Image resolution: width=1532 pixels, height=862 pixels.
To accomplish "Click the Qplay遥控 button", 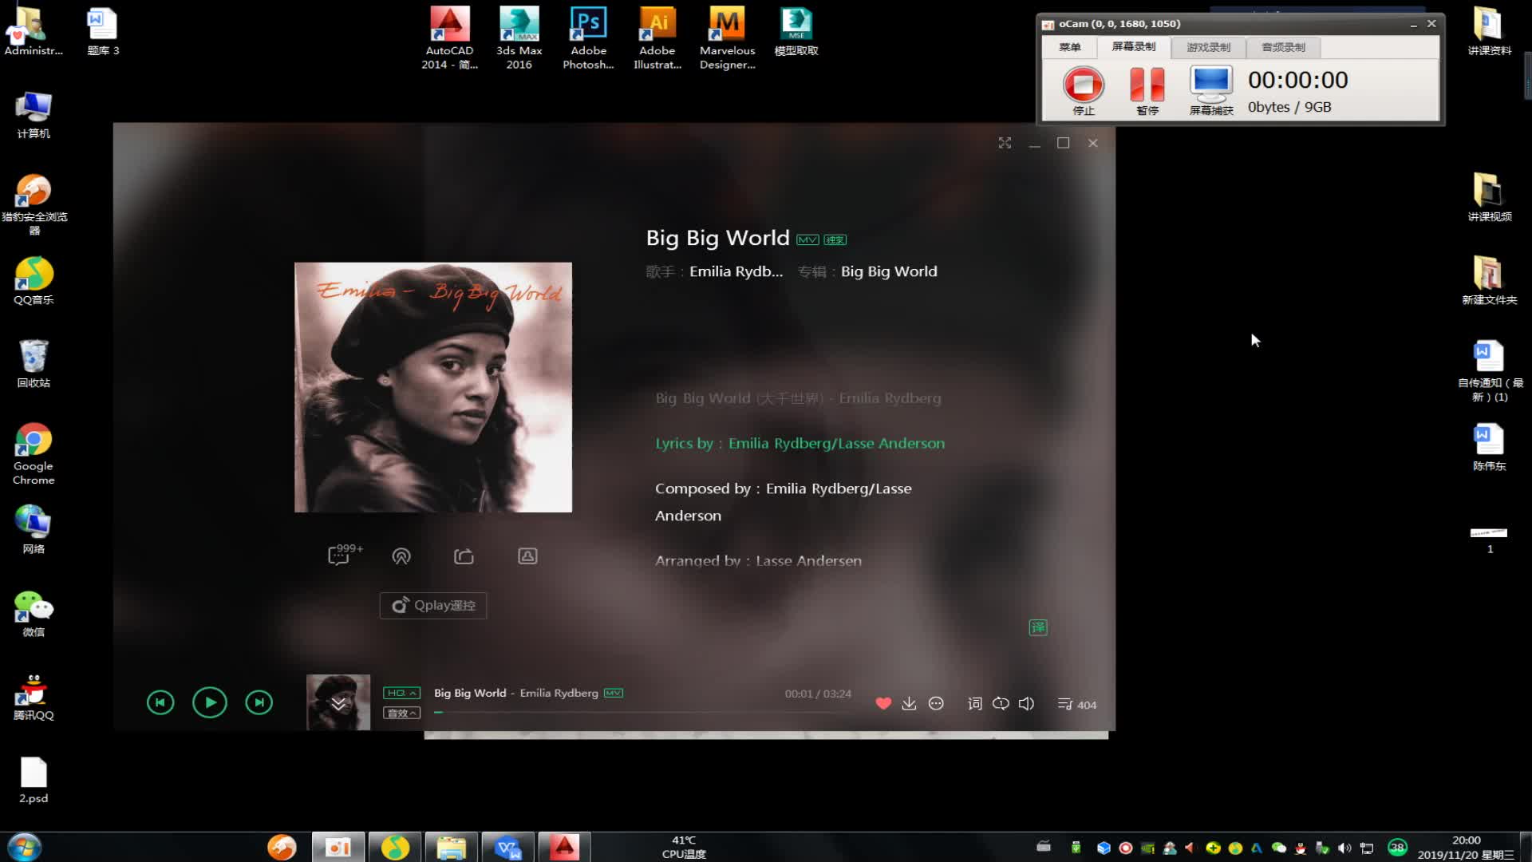I will pyautogui.click(x=432, y=605).
